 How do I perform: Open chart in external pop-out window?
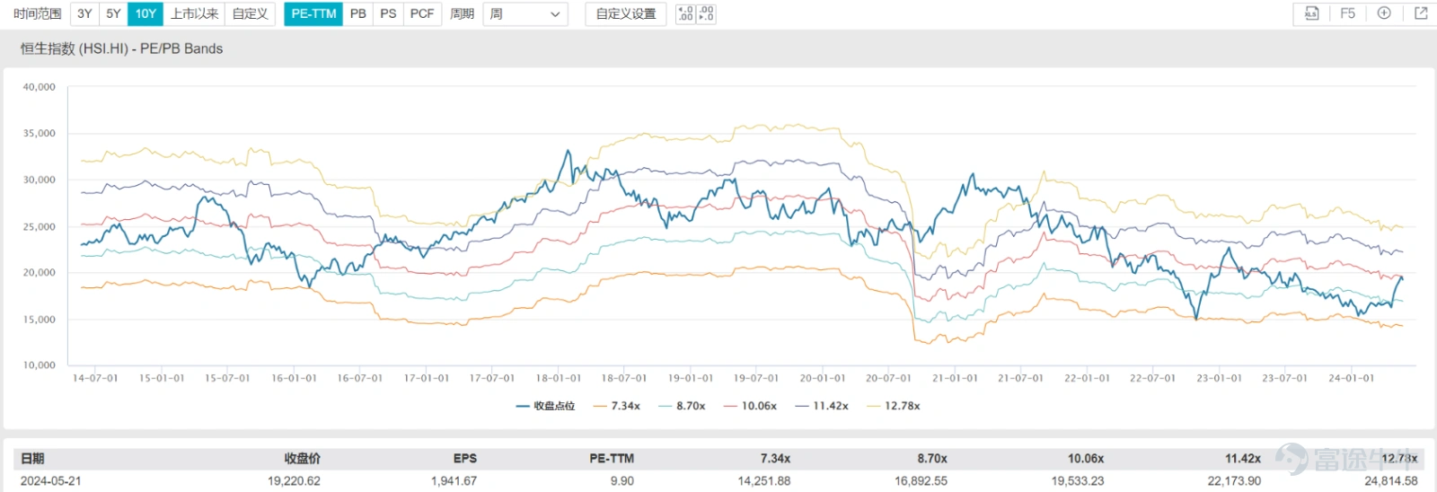[x=1420, y=13]
